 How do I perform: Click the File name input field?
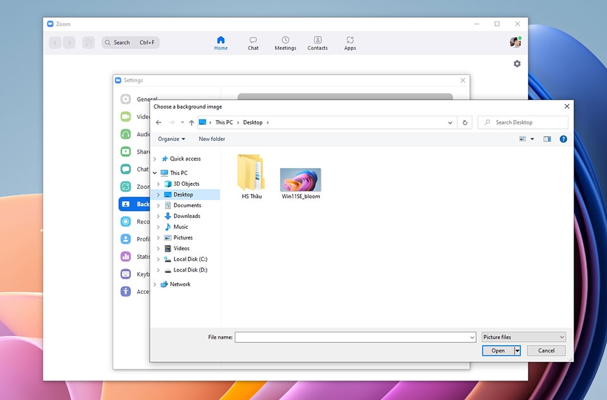point(355,337)
